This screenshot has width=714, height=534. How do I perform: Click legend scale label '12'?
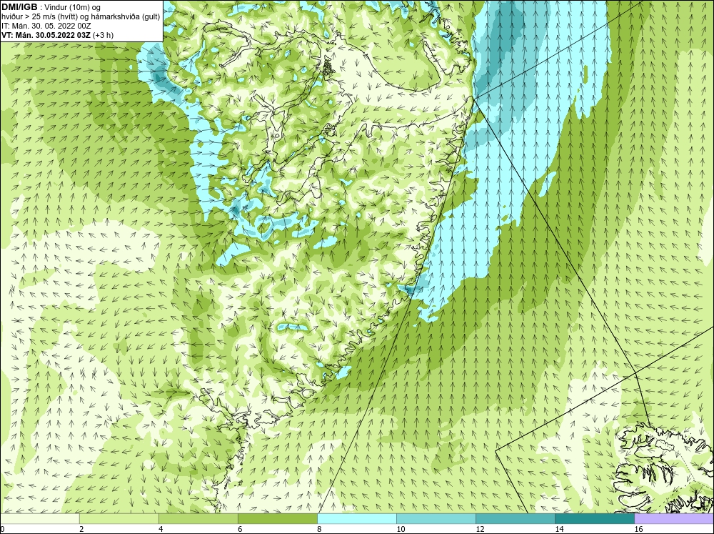pyautogui.click(x=480, y=529)
